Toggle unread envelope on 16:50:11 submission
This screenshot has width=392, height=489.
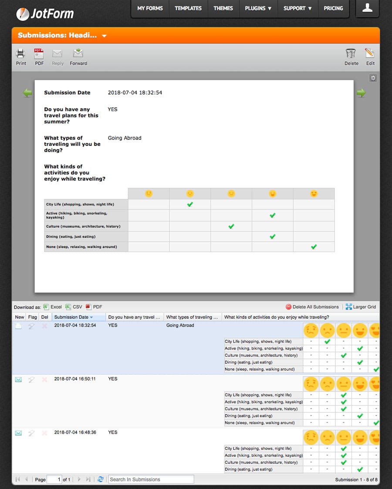pyautogui.click(x=18, y=380)
